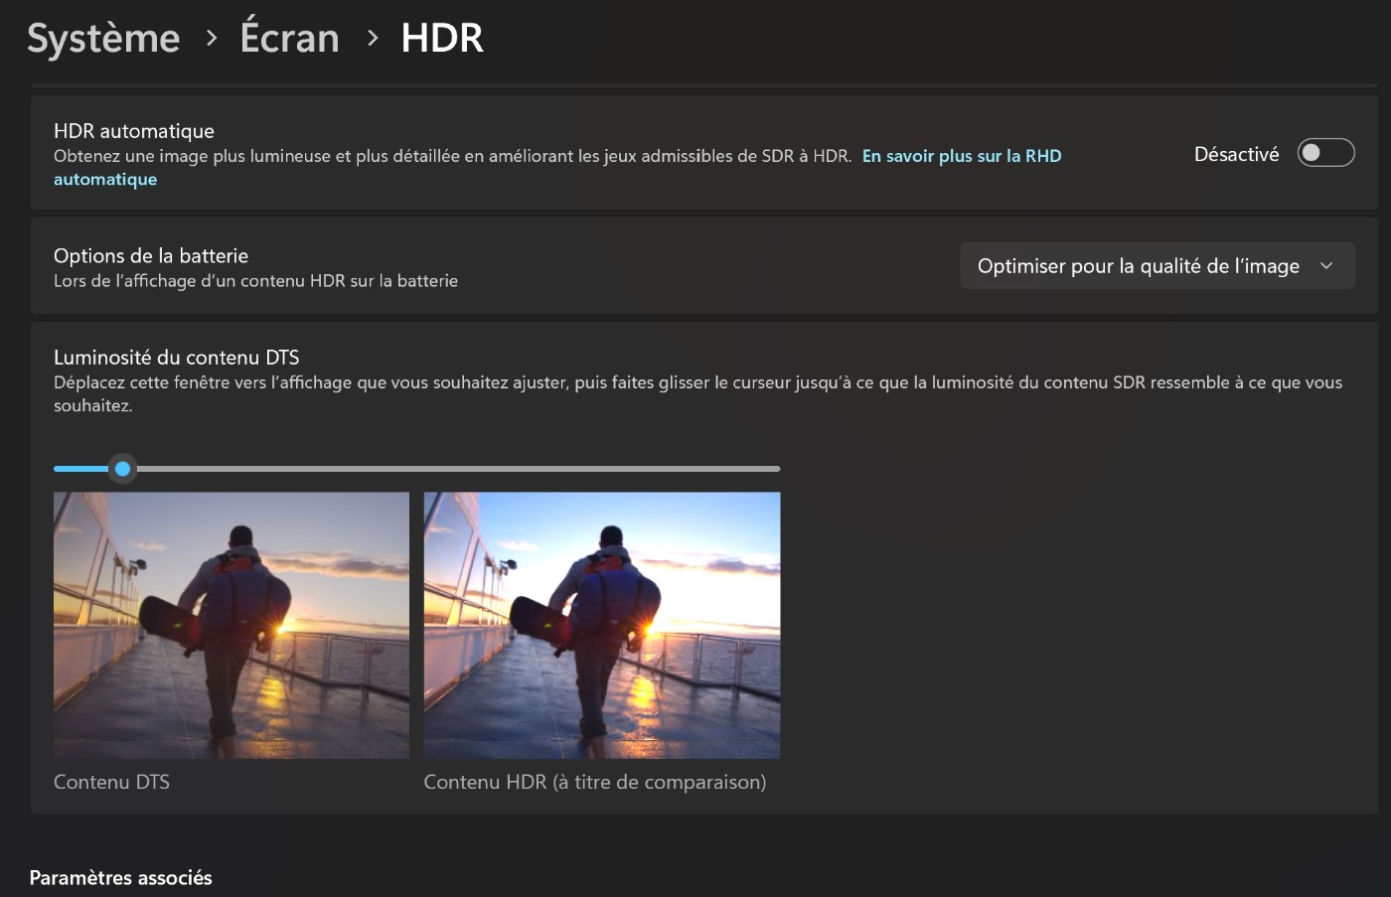Enable the HDR automatique toggle switch
Viewport: 1391px width, 897px height.
pos(1325,153)
